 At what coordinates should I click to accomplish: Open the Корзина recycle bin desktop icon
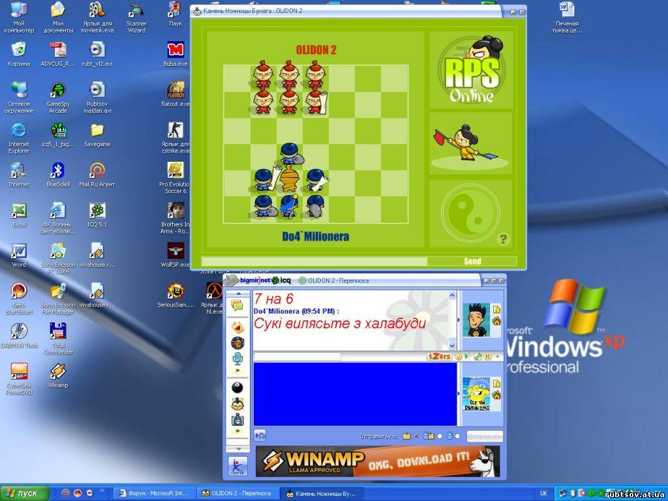(19, 55)
